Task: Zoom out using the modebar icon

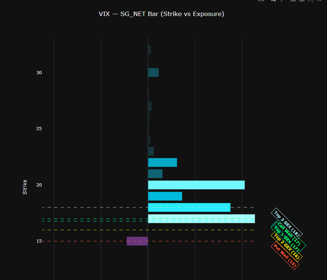Action: (x=302, y=1)
